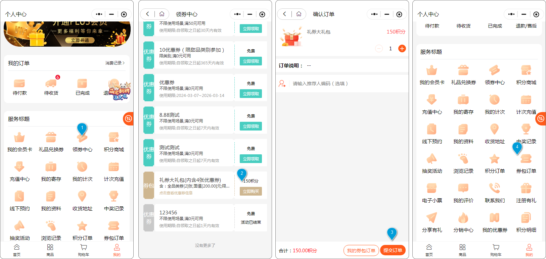Open 我的寄存 icon in first 个人中心 screen
This screenshot has width=546, height=259.
(51, 167)
